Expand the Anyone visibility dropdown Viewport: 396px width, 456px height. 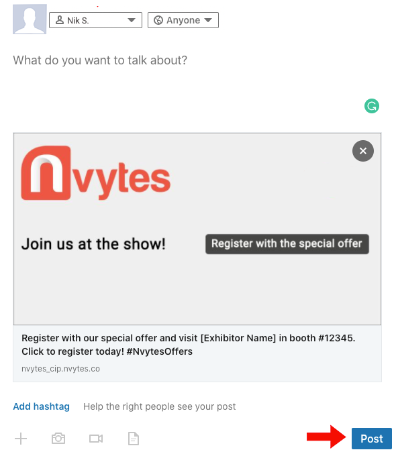[x=183, y=20]
